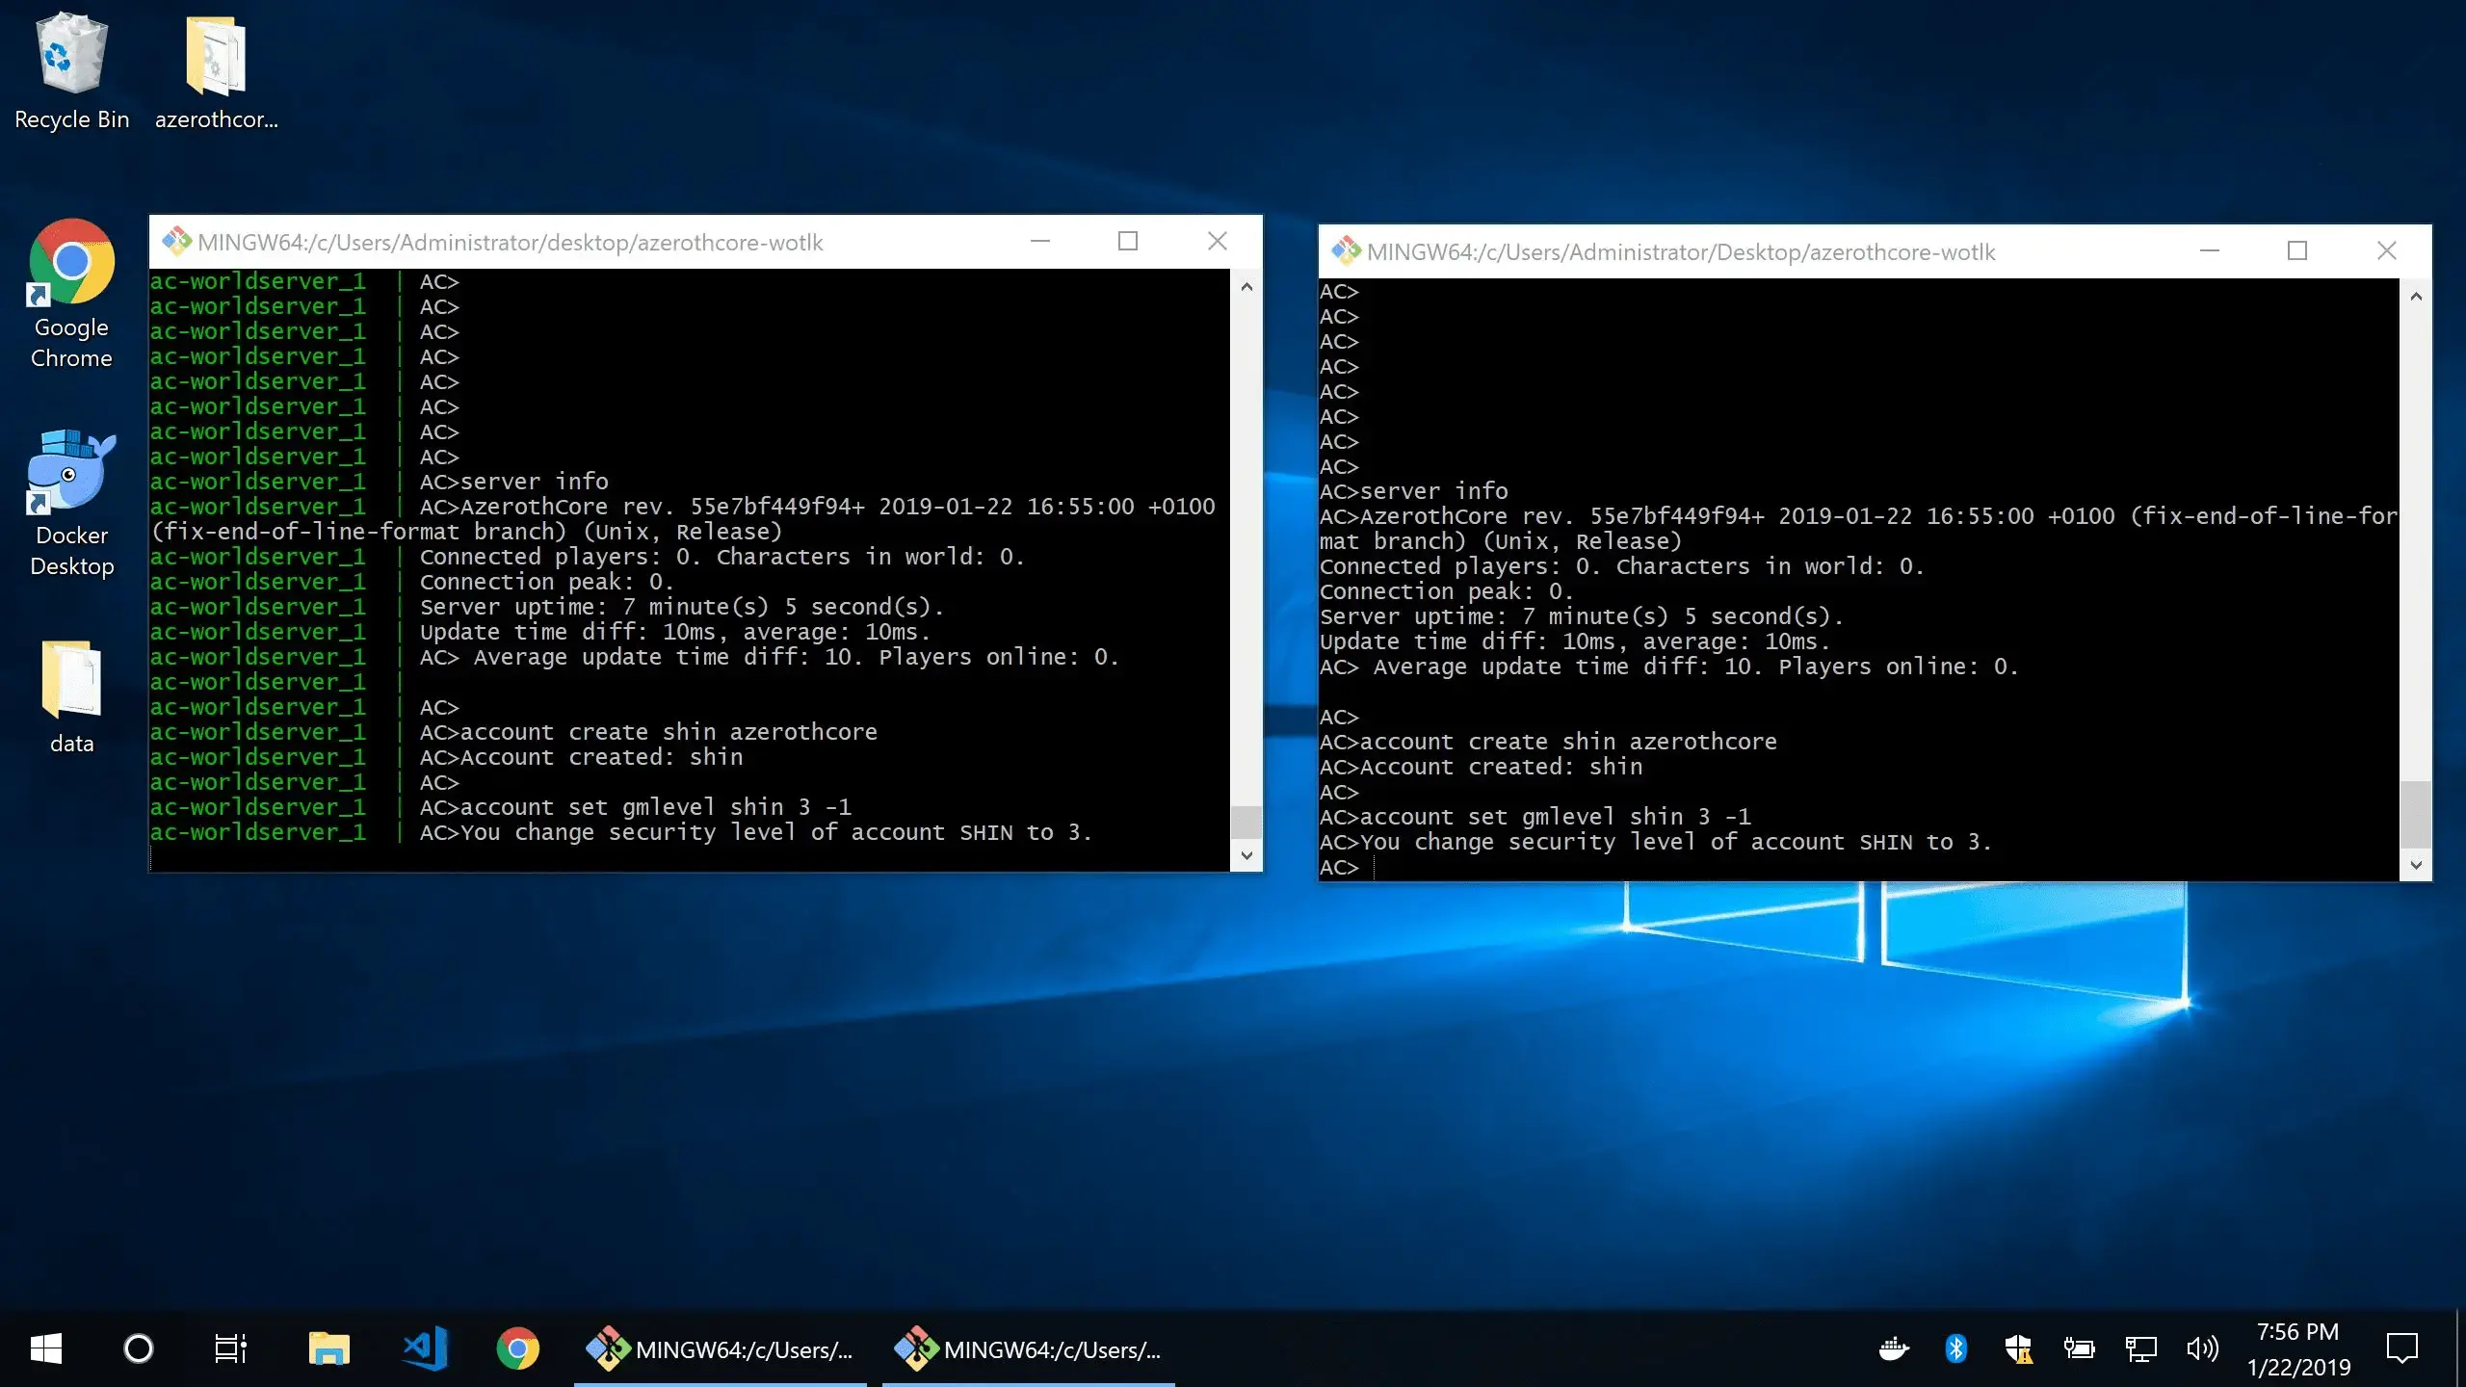This screenshot has height=1387, width=2466.
Task: Click 'Server uptime' line in right terminal
Action: tap(1581, 616)
